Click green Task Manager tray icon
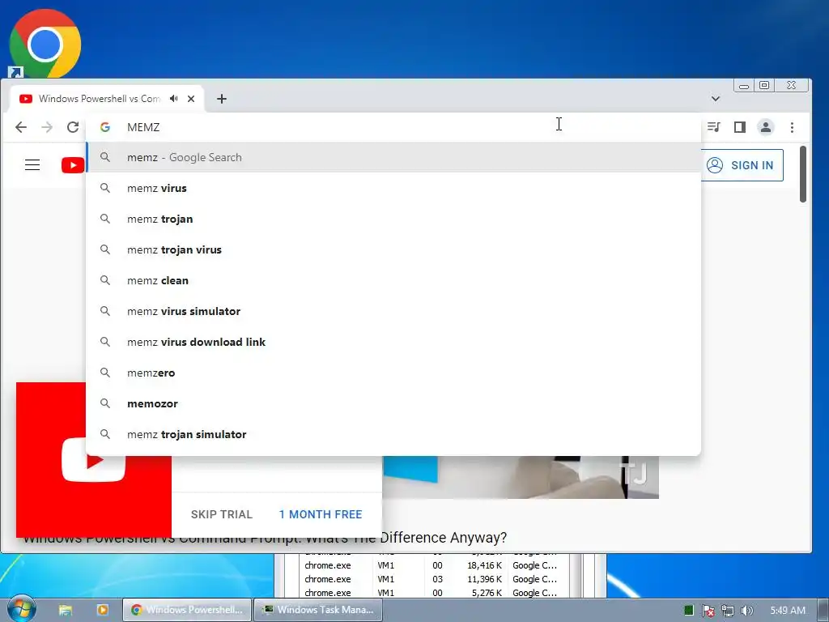This screenshot has width=829, height=622. click(688, 611)
